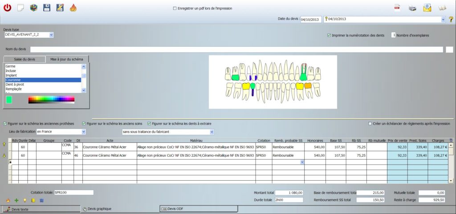Screen dimensions: 456x214
Task: Toggle Figurer les anciens soins checkbox
Action: (x=84, y=124)
